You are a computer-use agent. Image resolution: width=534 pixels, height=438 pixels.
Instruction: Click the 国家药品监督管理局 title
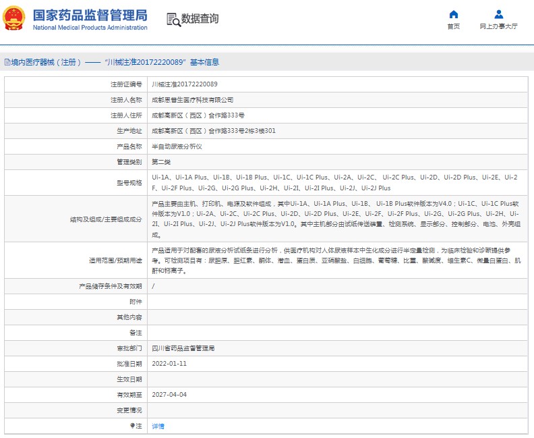point(90,16)
